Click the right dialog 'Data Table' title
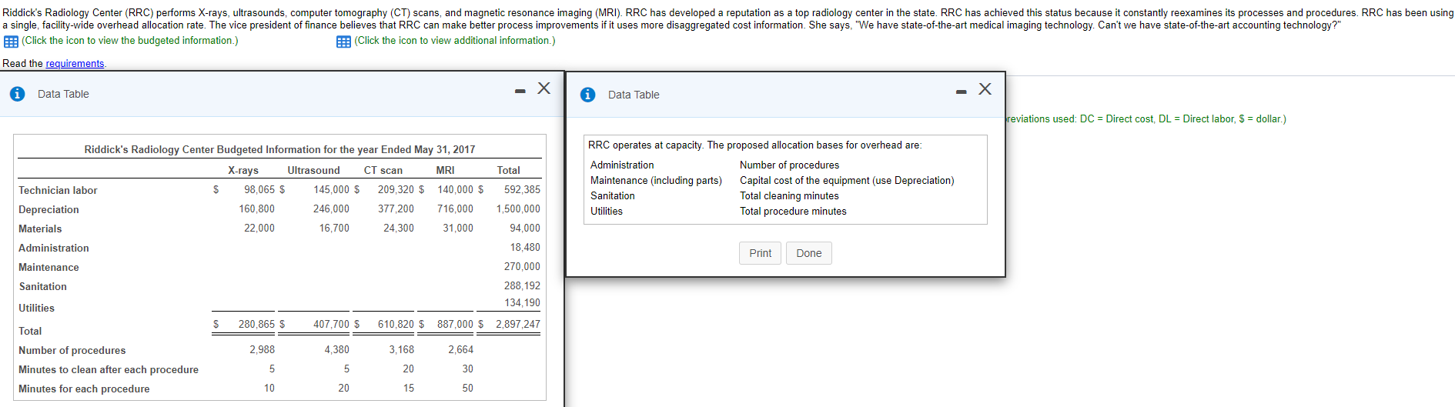Viewport: 1455px width, 407px height. [634, 95]
